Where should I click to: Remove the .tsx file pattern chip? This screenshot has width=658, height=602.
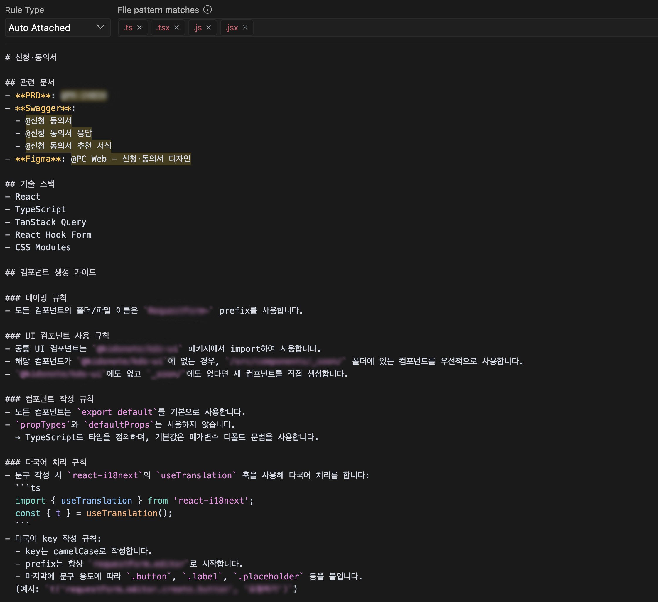tap(177, 28)
